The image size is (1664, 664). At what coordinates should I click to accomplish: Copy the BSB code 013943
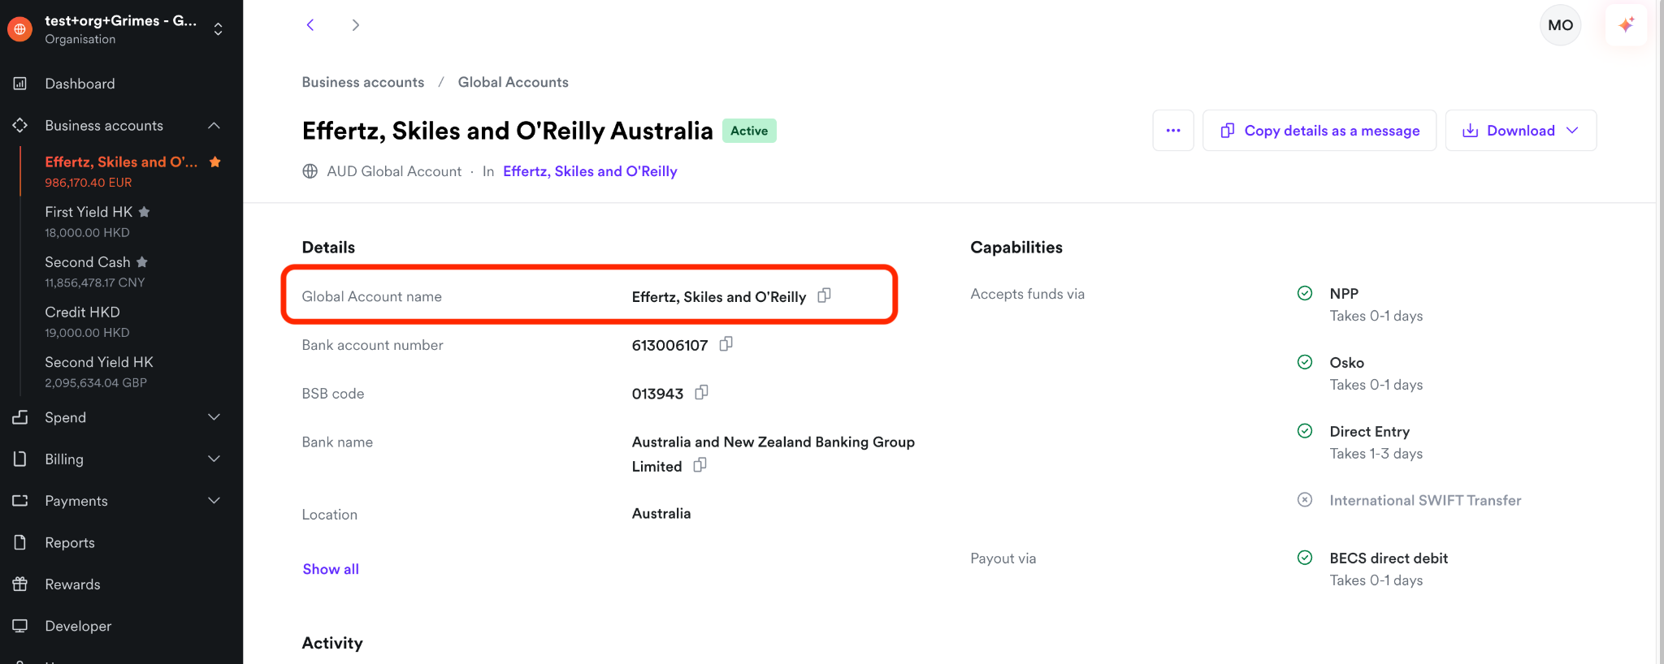pos(701,393)
